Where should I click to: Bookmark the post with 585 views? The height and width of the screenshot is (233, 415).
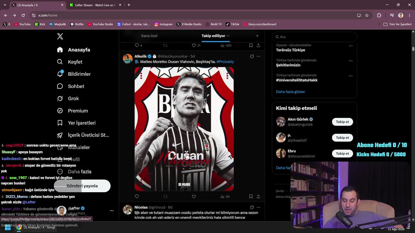(x=251, y=45)
